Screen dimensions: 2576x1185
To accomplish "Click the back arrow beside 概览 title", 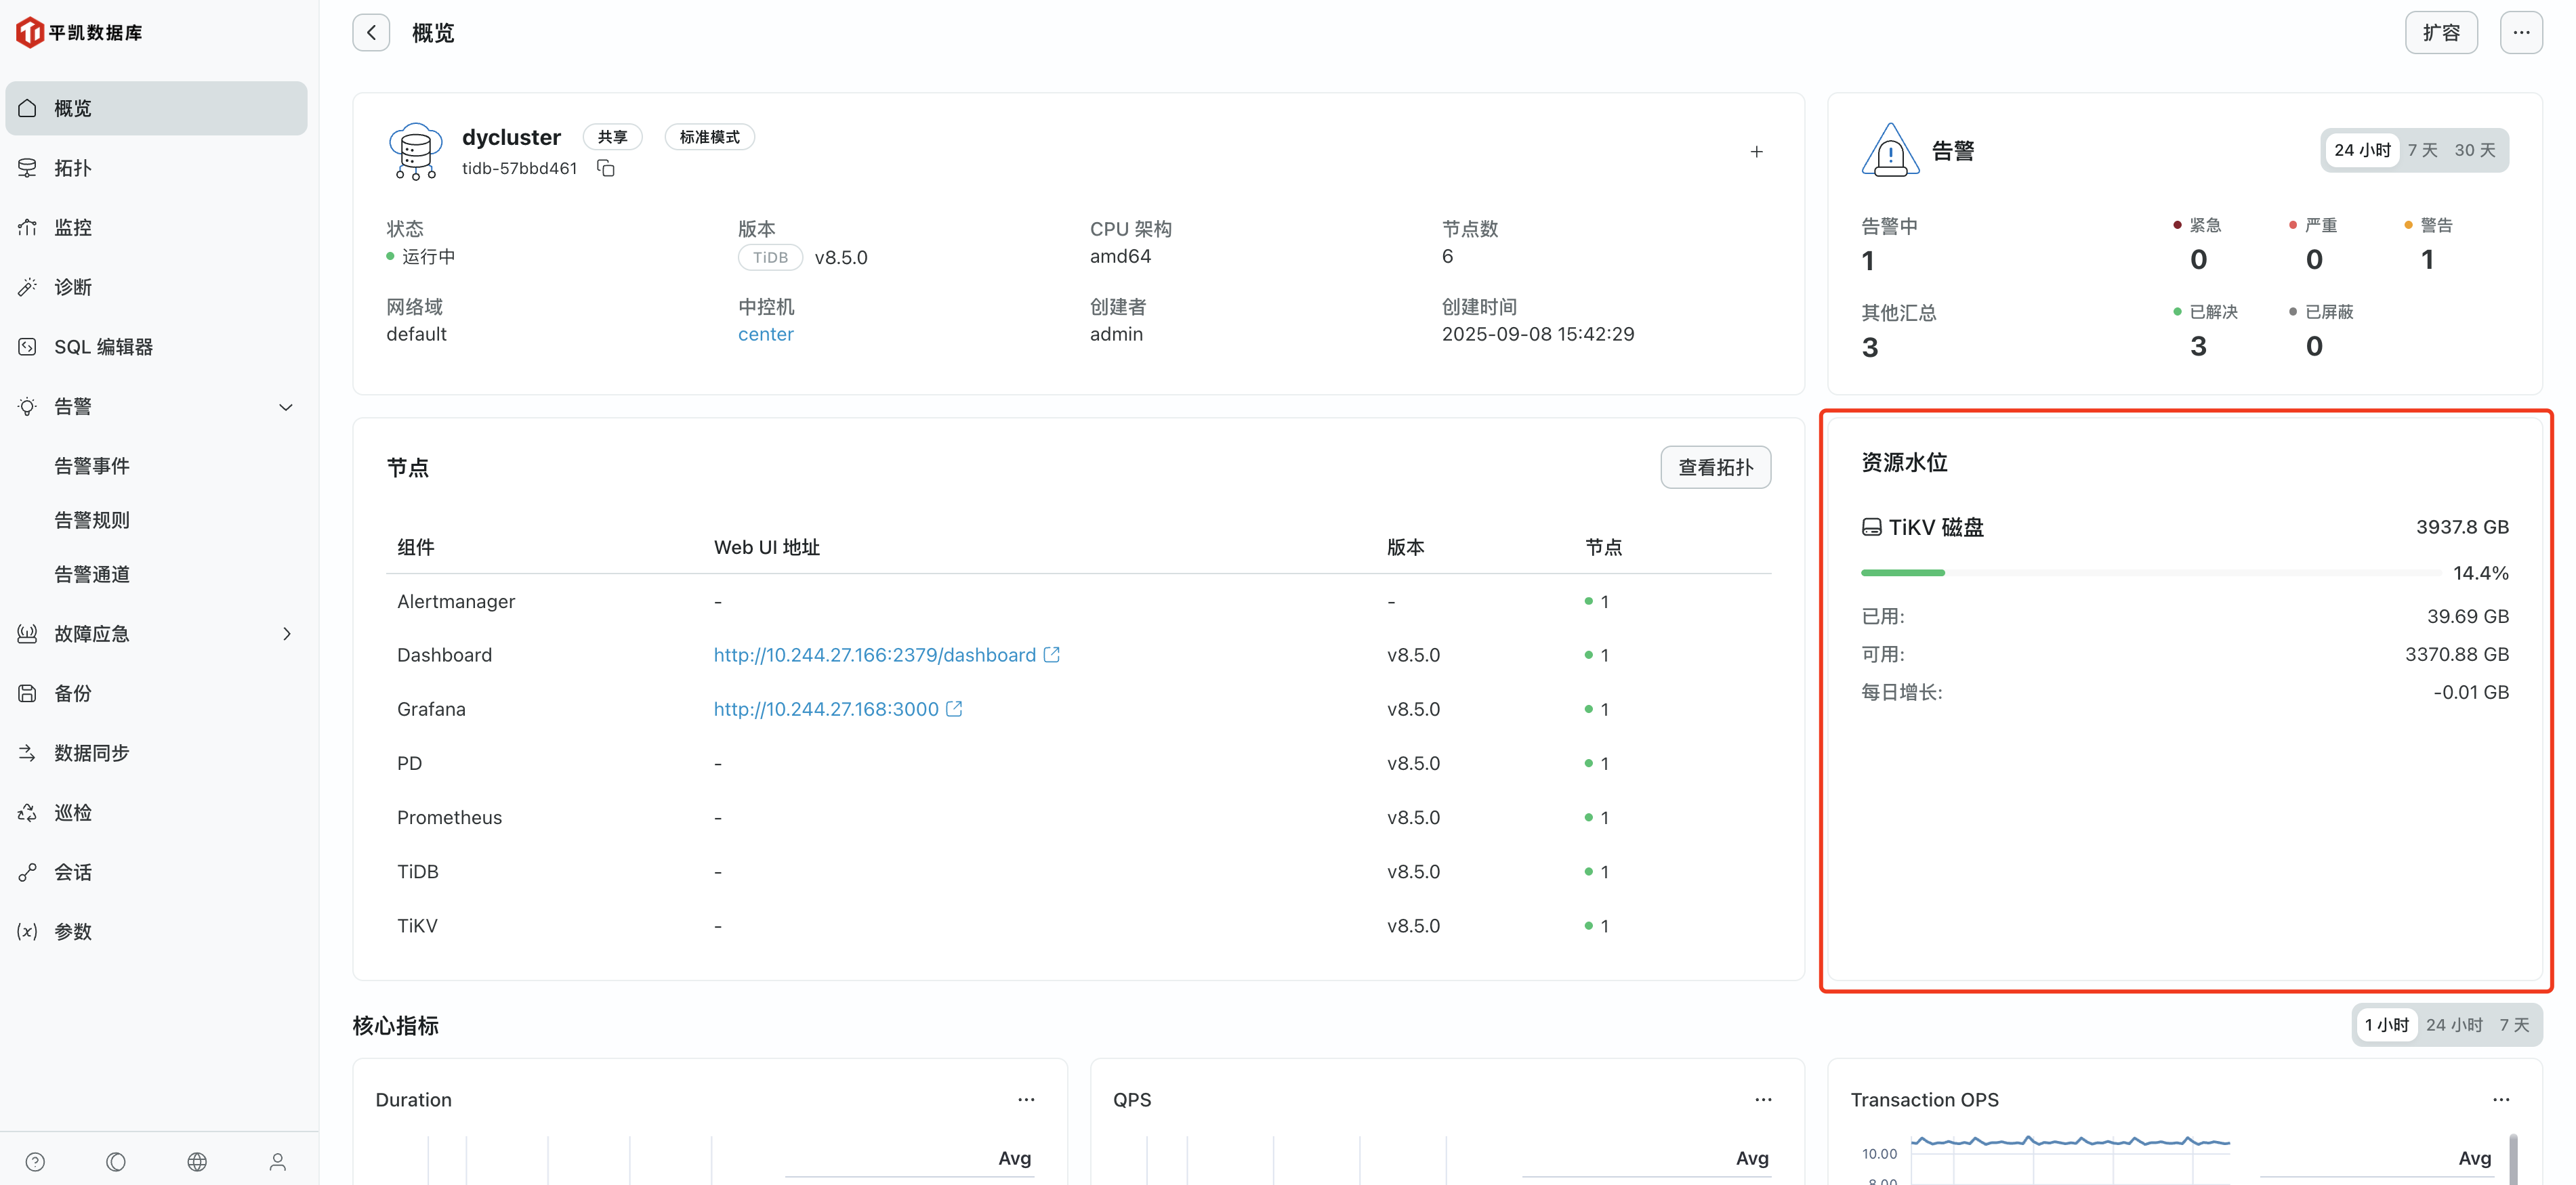I will (371, 33).
